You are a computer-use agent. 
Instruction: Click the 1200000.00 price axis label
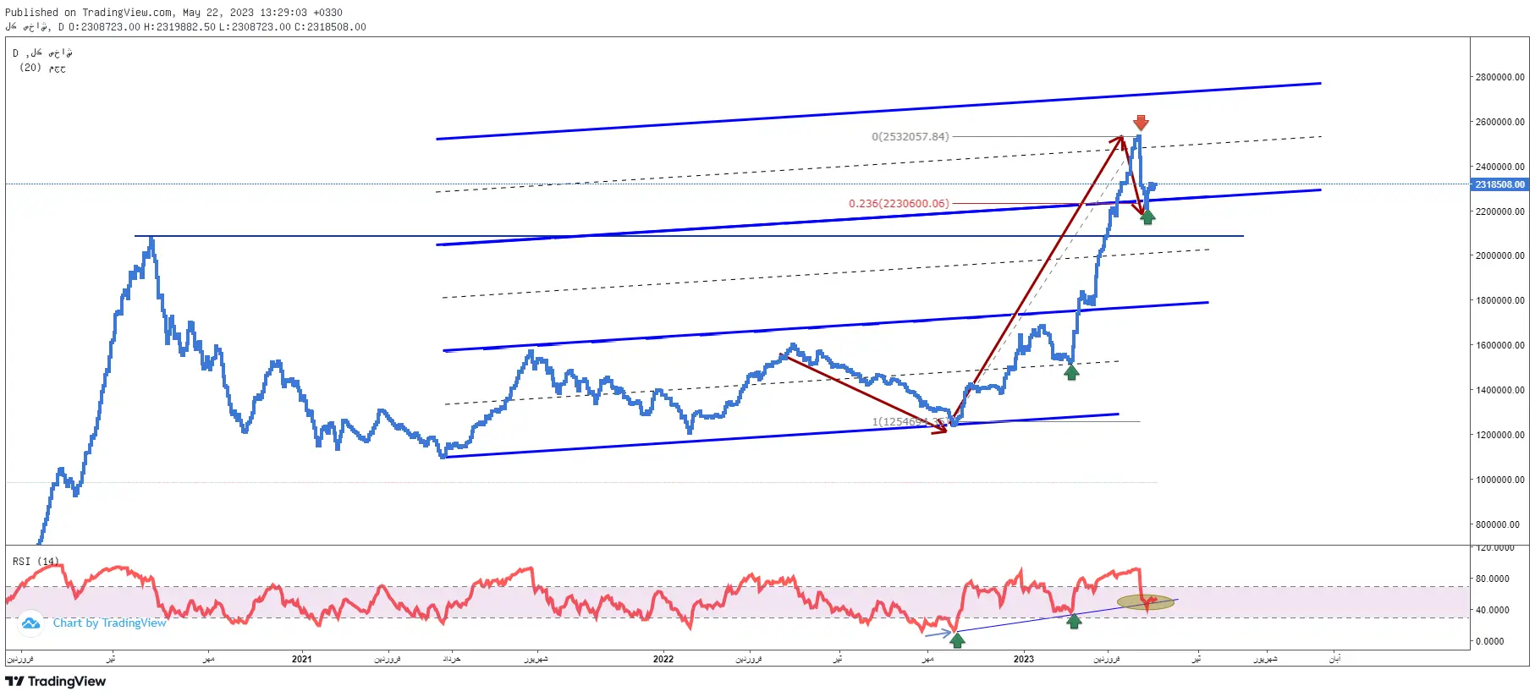1499,435
